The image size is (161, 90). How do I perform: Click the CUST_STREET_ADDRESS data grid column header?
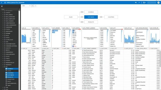[x=90, y=48]
